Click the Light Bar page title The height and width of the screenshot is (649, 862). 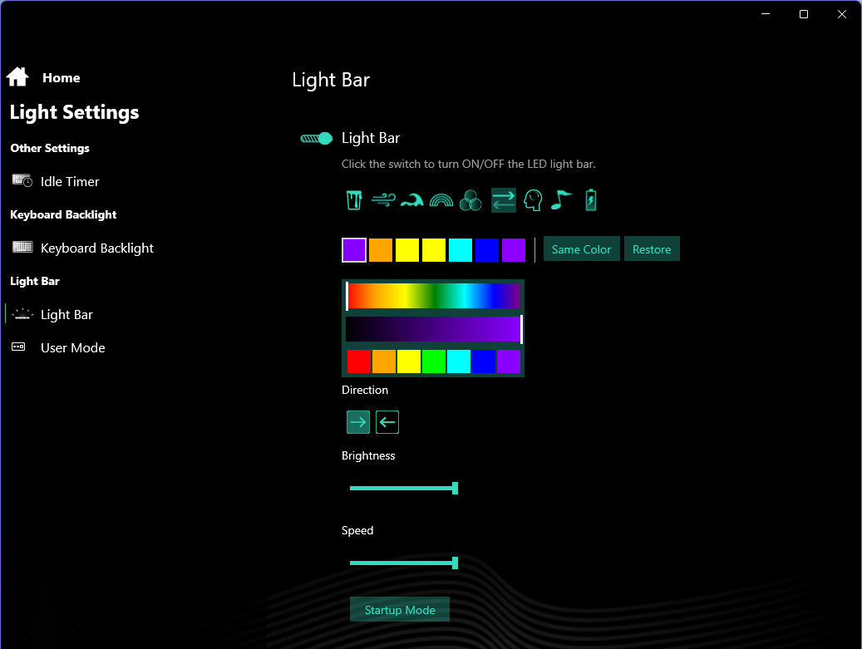[x=330, y=80]
